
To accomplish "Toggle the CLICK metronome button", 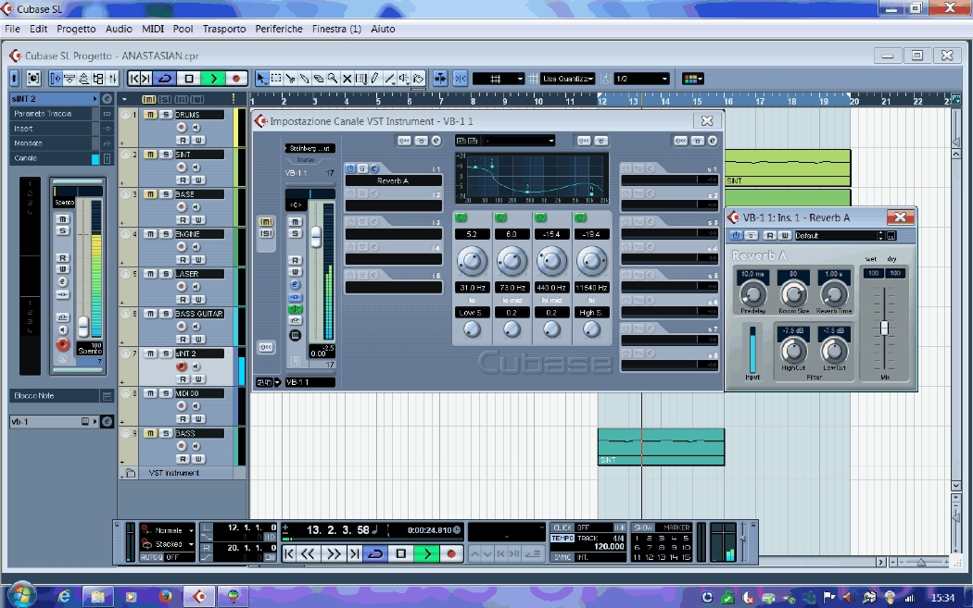I will [x=562, y=527].
